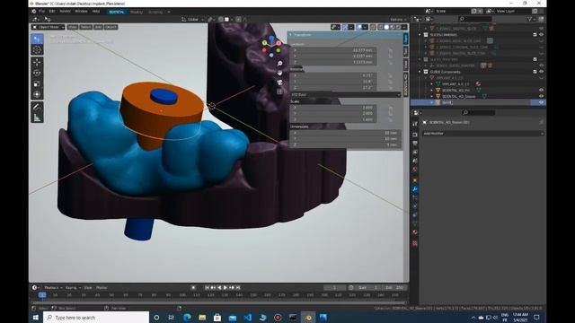Open the viewport View menu
The width and height of the screenshot is (575, 323).
click(73, 27)
